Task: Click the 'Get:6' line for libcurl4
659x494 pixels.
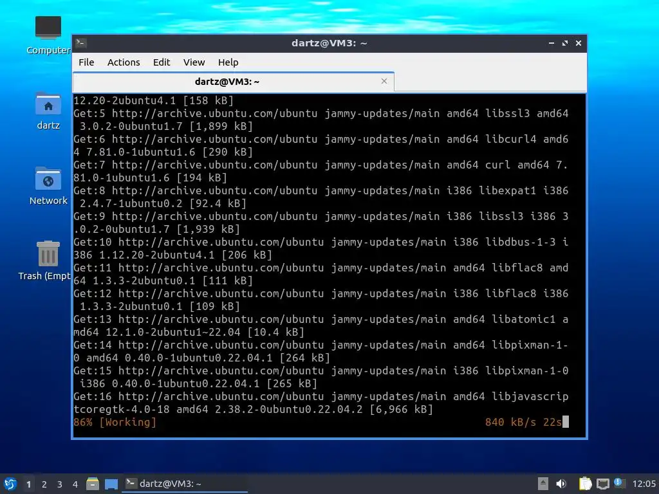Action: (x=321, y=145)
